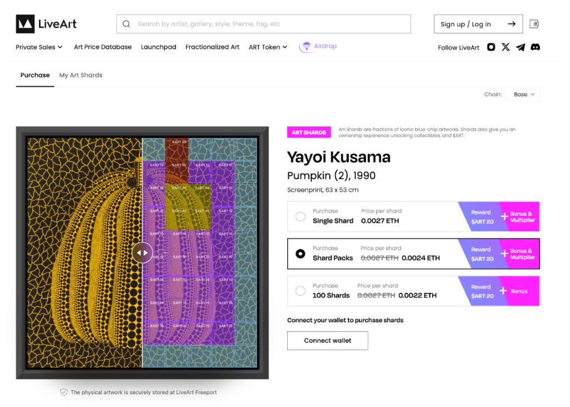Open Fractionalized Art page
Image resolution: width=570 pixels, height=407 pixels.
coord(212,47)
